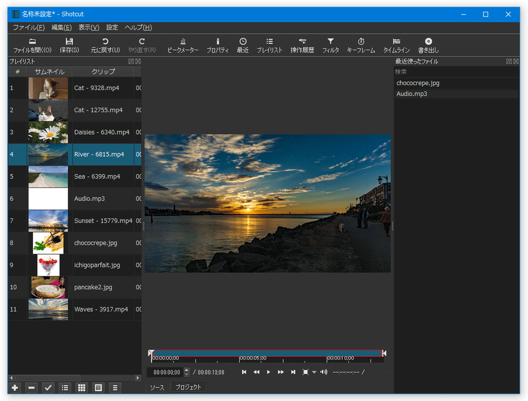Viewport: 528px width, 401px height.
Task: Open the player volume control
Action: coord(323,372)
